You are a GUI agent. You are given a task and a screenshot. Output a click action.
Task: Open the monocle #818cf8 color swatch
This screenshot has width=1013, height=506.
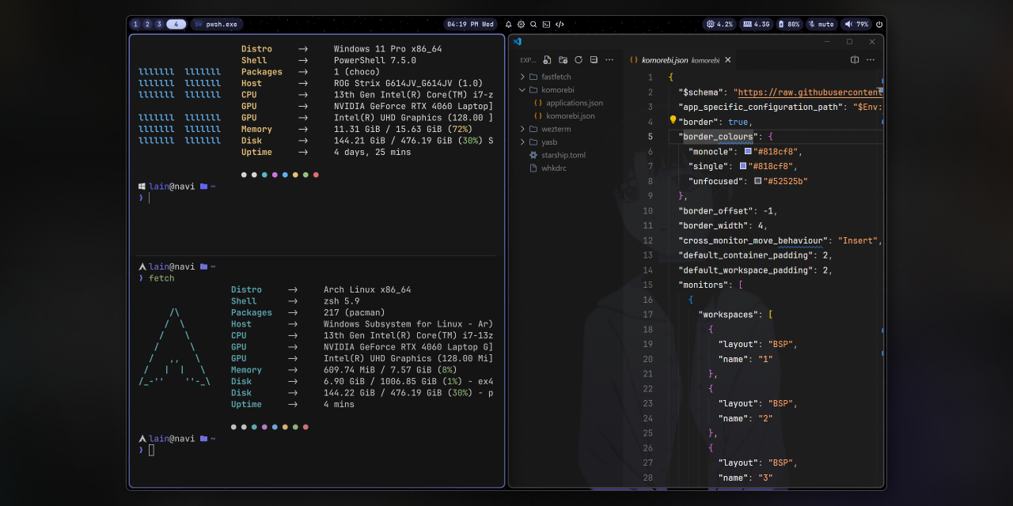tap(748, 151)
